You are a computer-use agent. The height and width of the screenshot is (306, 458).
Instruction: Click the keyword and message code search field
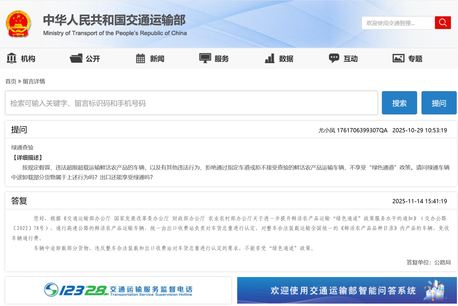tap(191, 103)
